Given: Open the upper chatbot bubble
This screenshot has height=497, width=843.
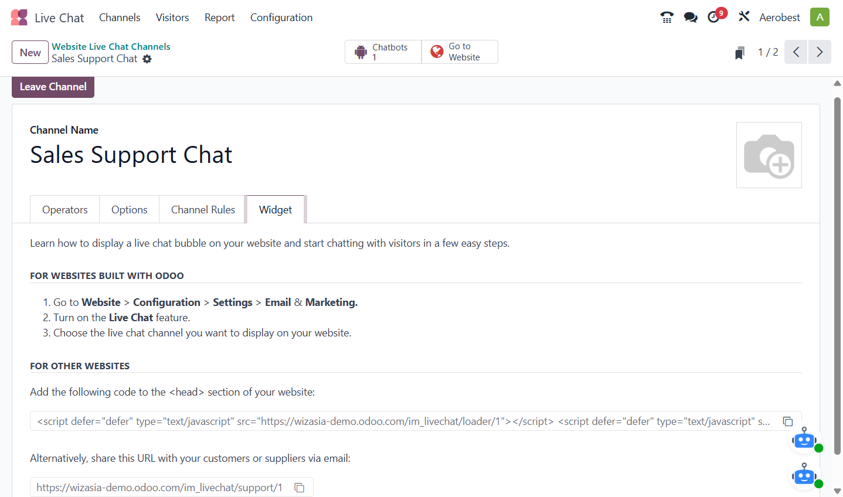Looking at the screenshot, I should 805,440.
